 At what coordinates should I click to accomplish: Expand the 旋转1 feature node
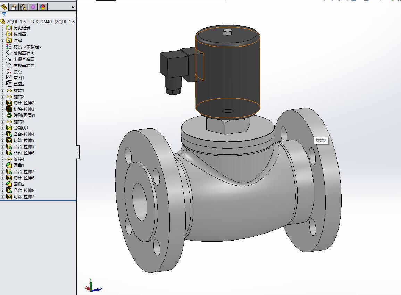coord(2,91)
